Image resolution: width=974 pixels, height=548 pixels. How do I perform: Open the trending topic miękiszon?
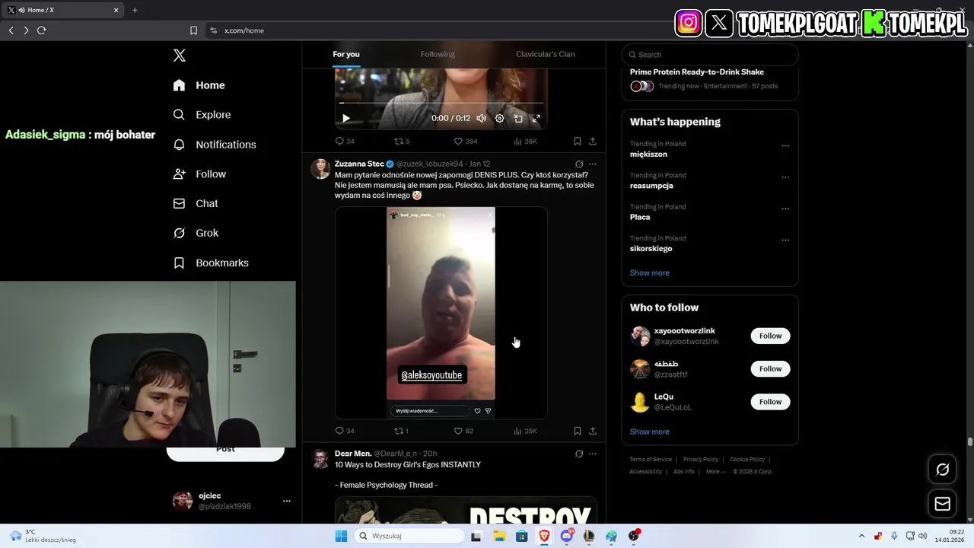(648, 154)
